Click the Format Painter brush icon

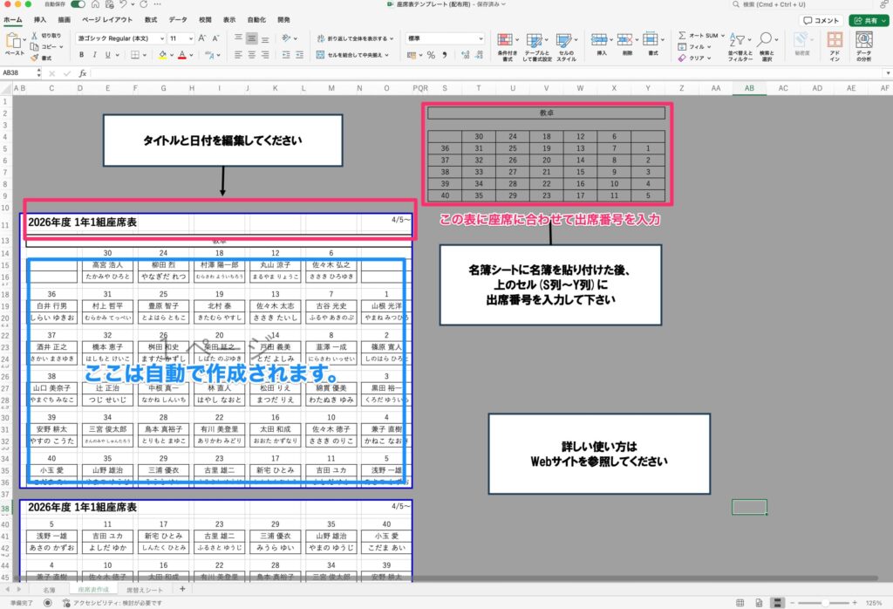pyautogui.click(x=34, y=58)
